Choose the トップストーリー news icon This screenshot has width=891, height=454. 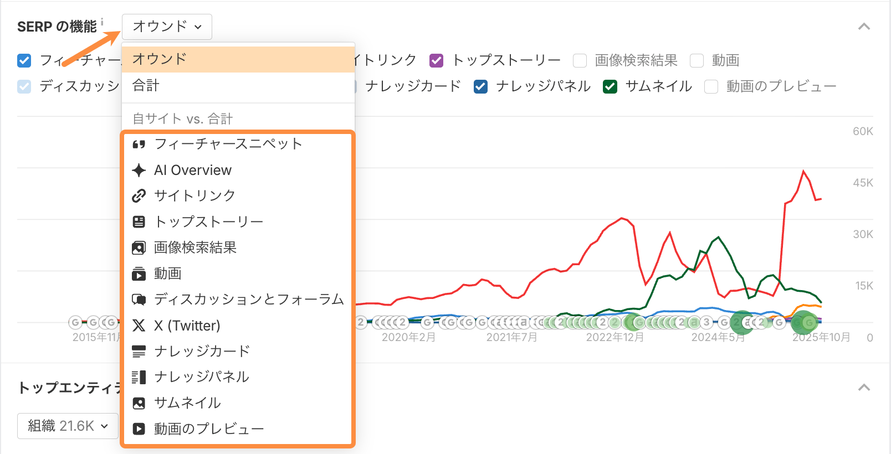click(x=139, y=221)
